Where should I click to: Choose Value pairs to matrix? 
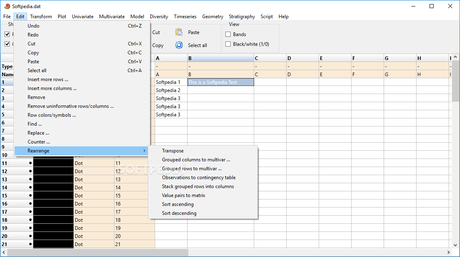pos(203,195)
